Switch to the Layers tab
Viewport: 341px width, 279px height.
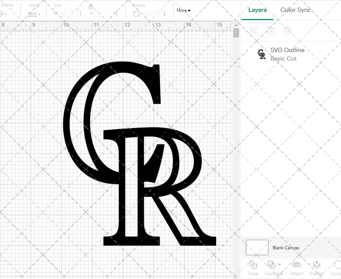(257, 10)
